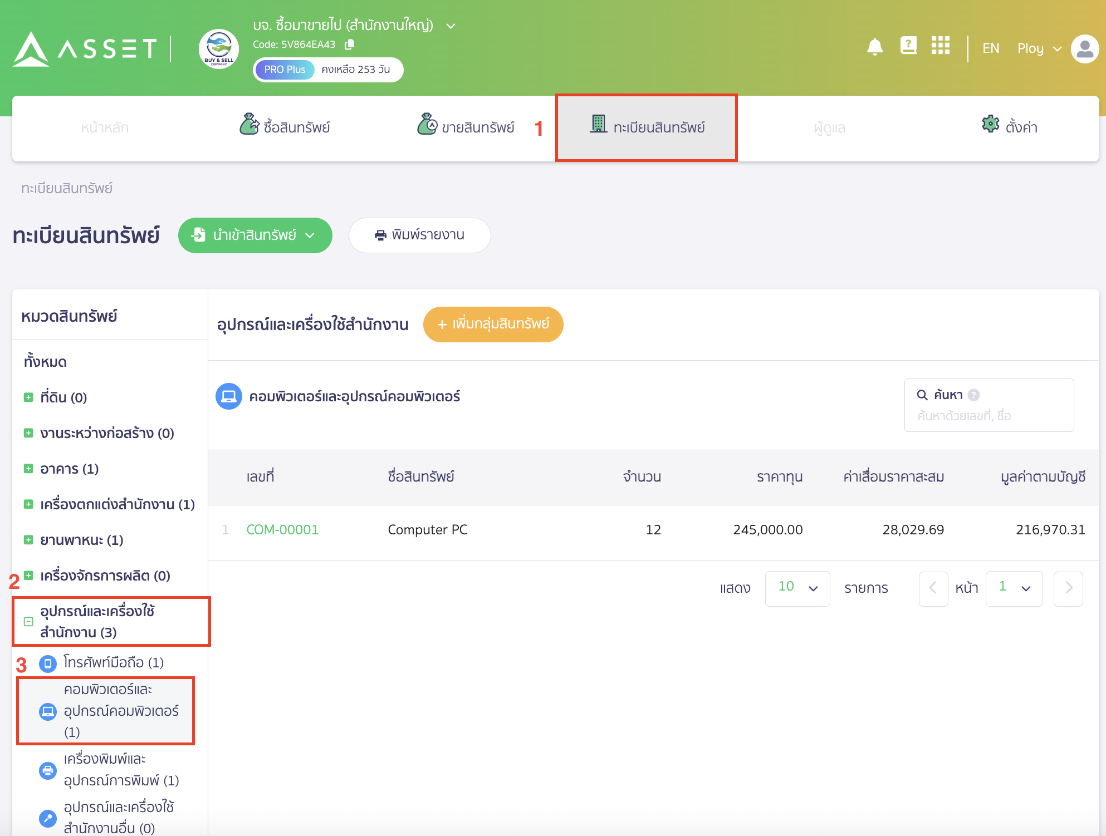This screenshot has height=836, width=1106.
Task: Open asset COM-00001
Action: (282, 529)
